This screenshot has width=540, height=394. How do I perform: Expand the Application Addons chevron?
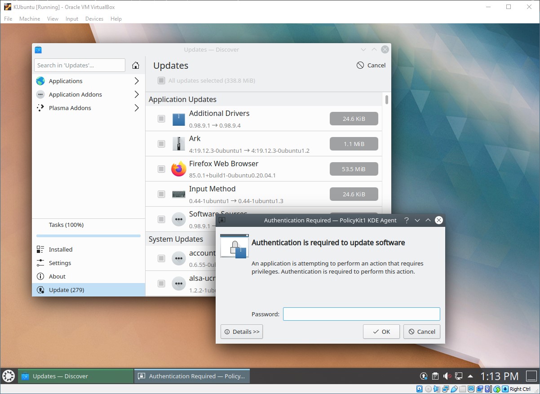click(137, 94)
